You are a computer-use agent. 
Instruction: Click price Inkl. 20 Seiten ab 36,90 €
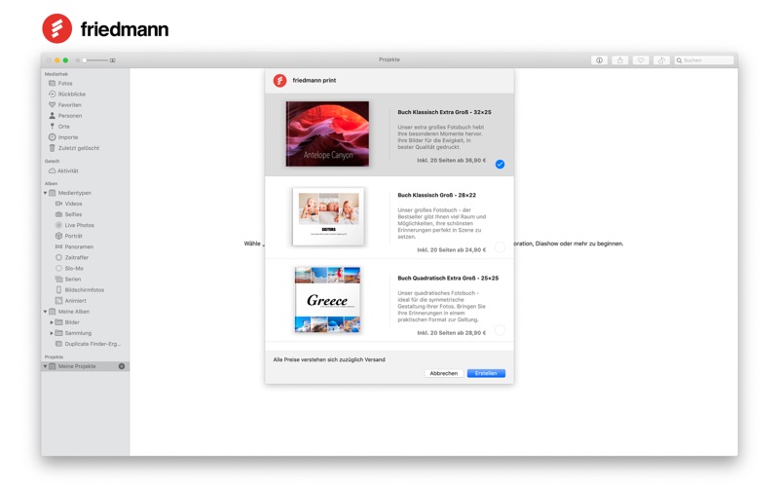click(x=451, y=161)
